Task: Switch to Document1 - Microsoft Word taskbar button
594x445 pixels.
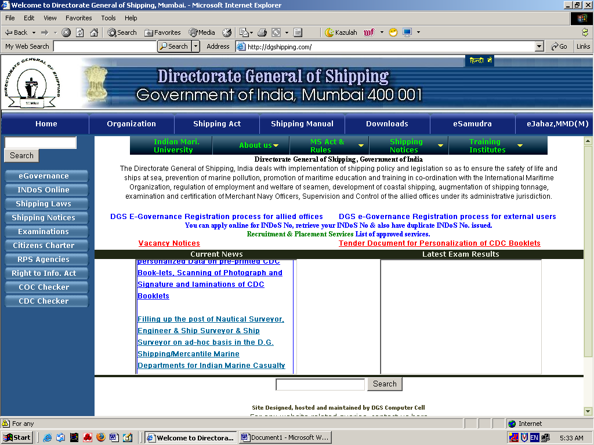Action: [x=285, y=438]
